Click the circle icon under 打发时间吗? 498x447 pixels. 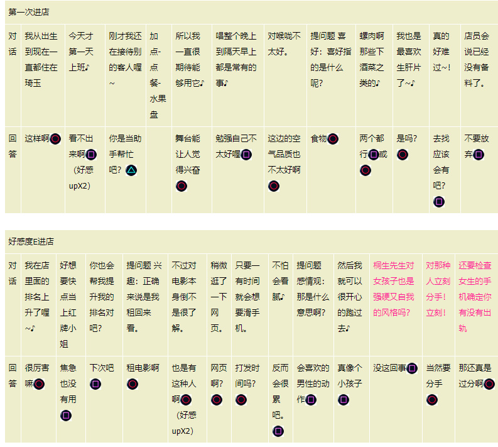(241, 400)
